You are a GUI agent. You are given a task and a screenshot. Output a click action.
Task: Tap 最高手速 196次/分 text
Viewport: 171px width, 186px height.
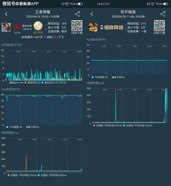(x=27, y=27)
